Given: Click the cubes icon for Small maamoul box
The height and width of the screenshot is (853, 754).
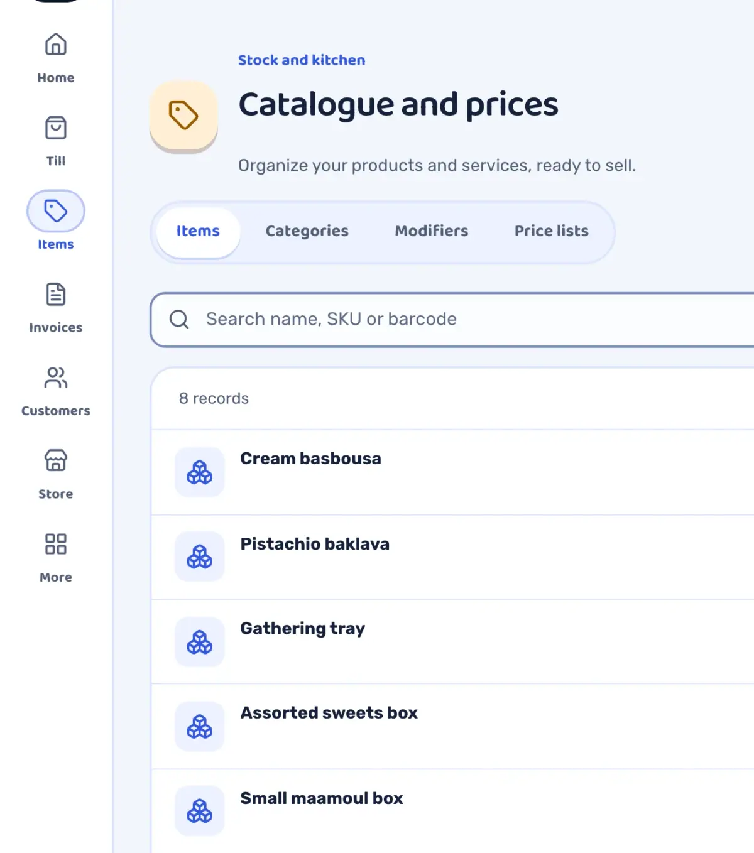Looking at the screenshot, I should (200, 811).
